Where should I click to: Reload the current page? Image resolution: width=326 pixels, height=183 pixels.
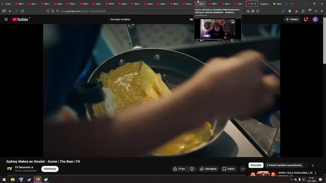[22, 11]
